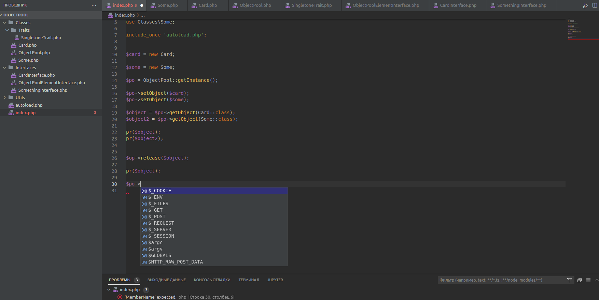Choose the $_REQUEST autocomplete suggestion
The height and width of the screenshot is (300, 599).
click(214, 223)
